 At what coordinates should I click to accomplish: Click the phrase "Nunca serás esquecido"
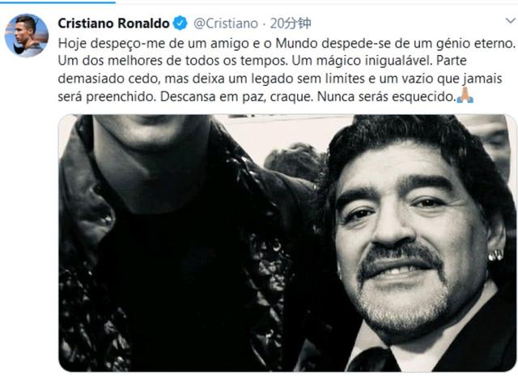386,97
